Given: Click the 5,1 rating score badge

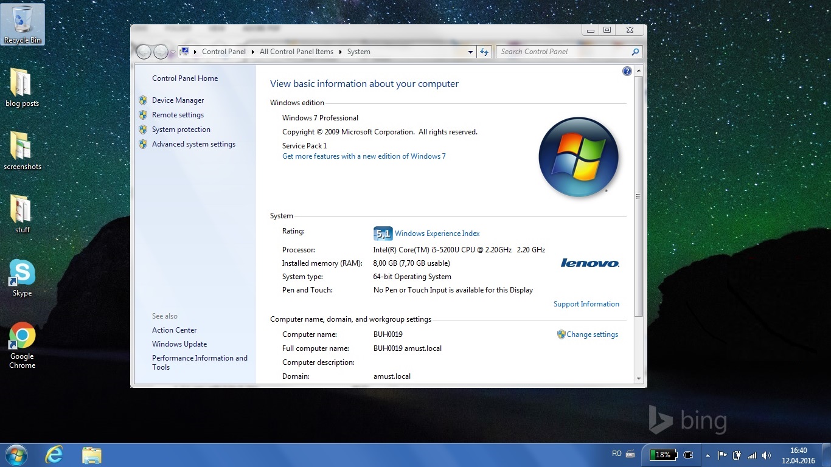Looking at the screenshot, I should [383, 233].
